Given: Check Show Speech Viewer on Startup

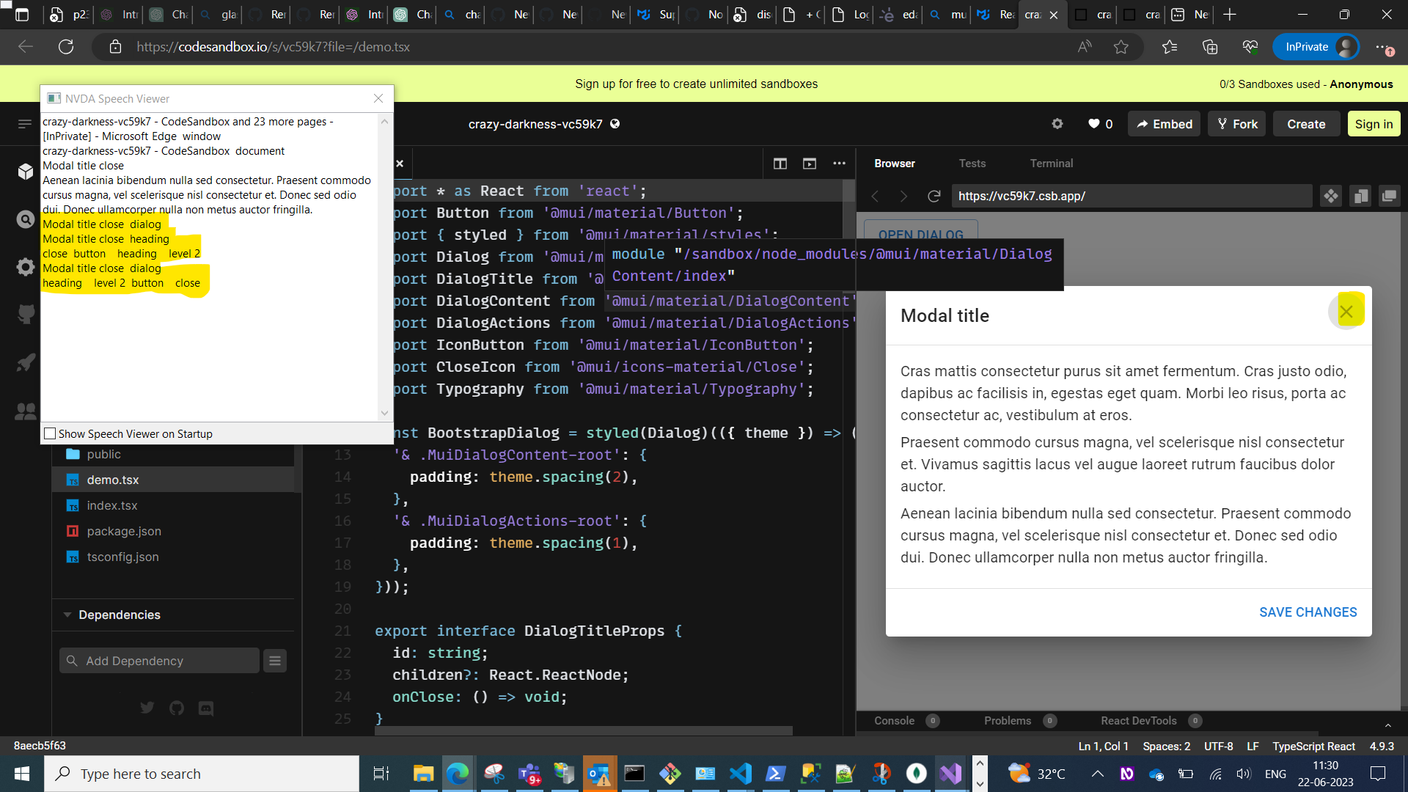Looking at the screenshot, I should point(50,433).
